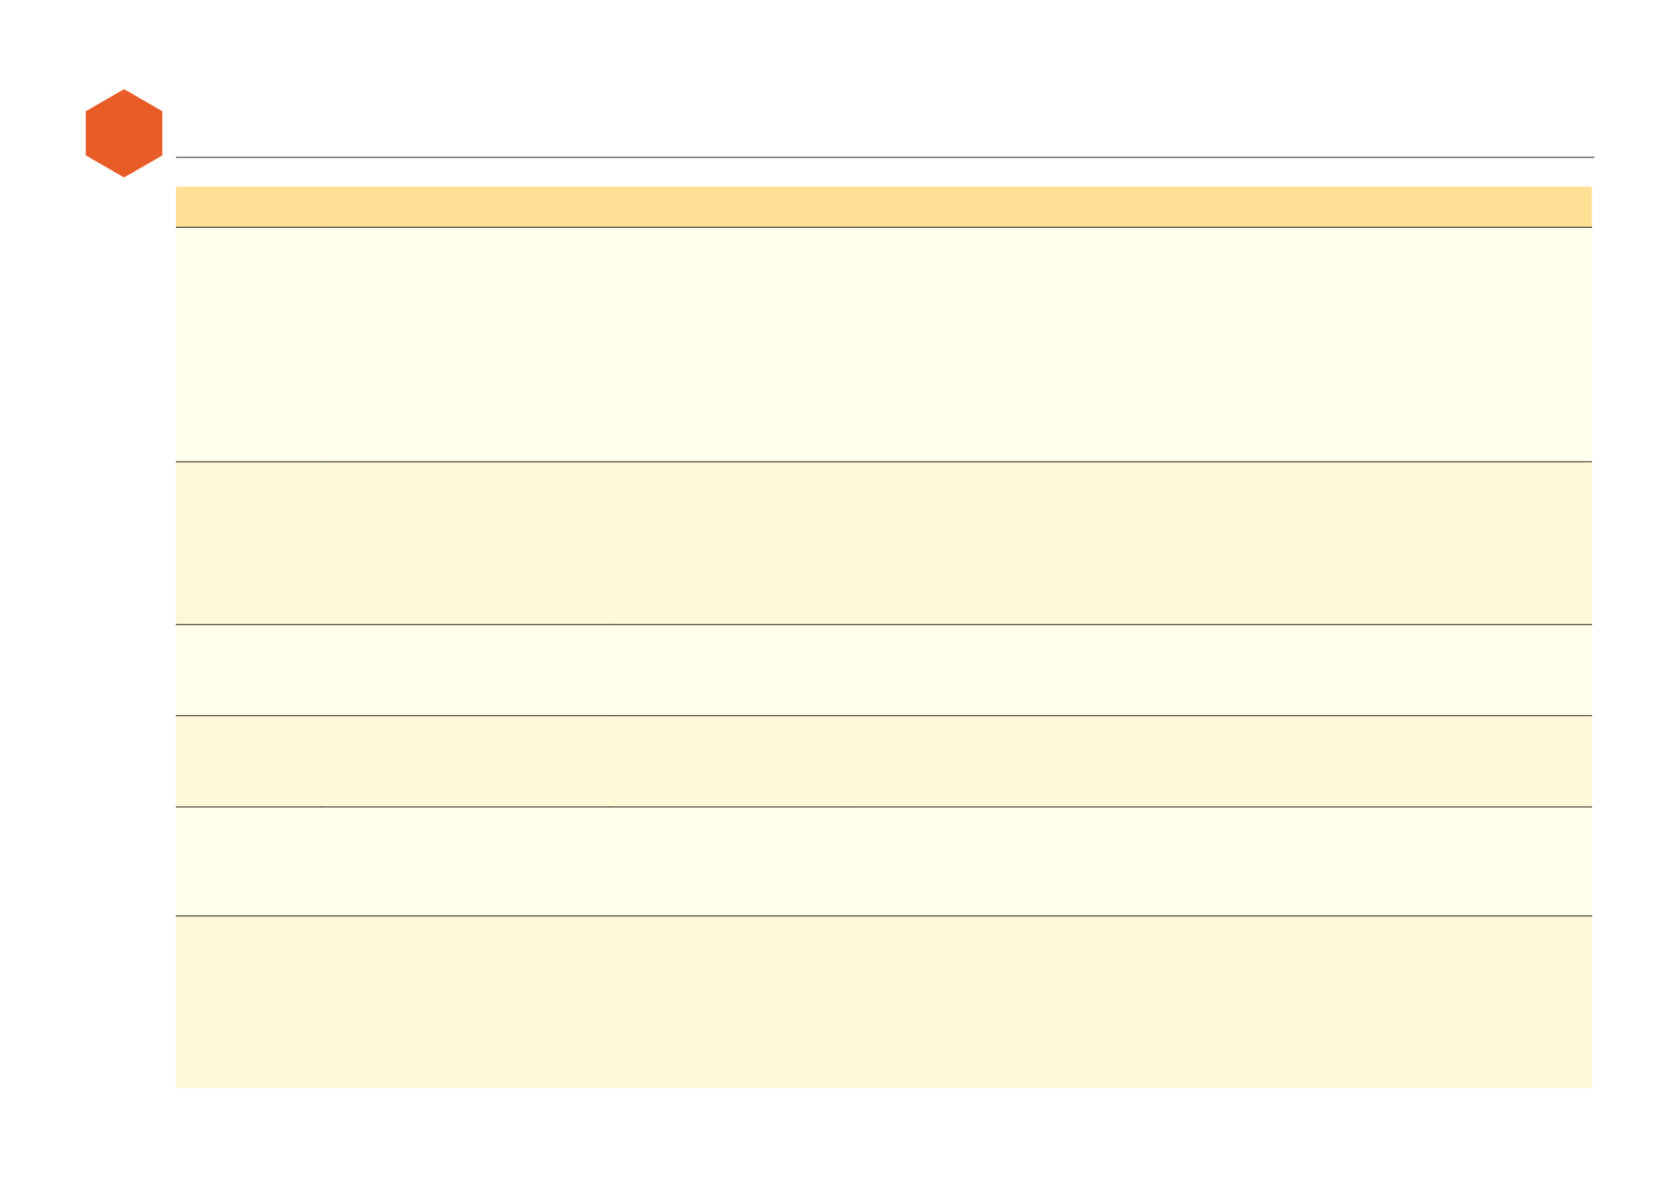Select third-column cell of the third body row
Viewport: 1676px width, 1184px height.
(x=728, y=670)
